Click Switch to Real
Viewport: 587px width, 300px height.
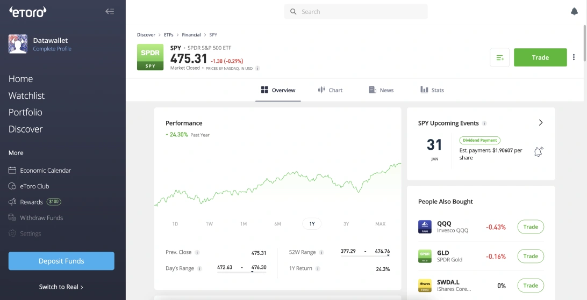(61, 287)
